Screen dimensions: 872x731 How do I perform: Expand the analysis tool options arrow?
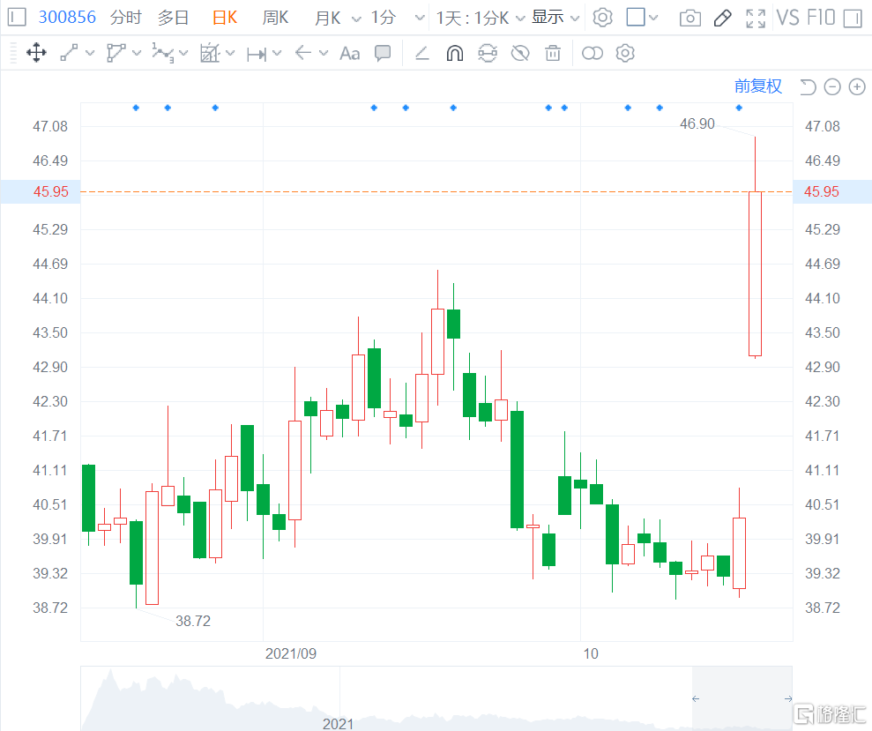[230, 54]
